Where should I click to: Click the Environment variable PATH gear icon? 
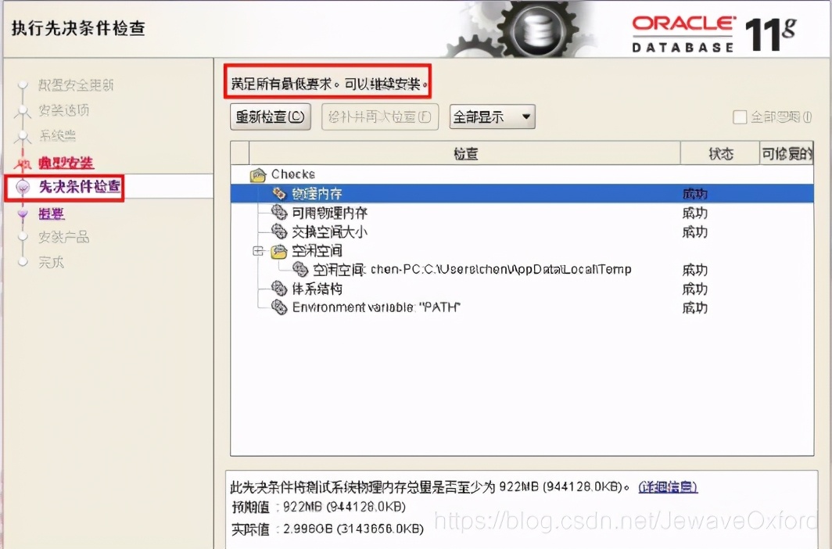click(x=279, y=307)
